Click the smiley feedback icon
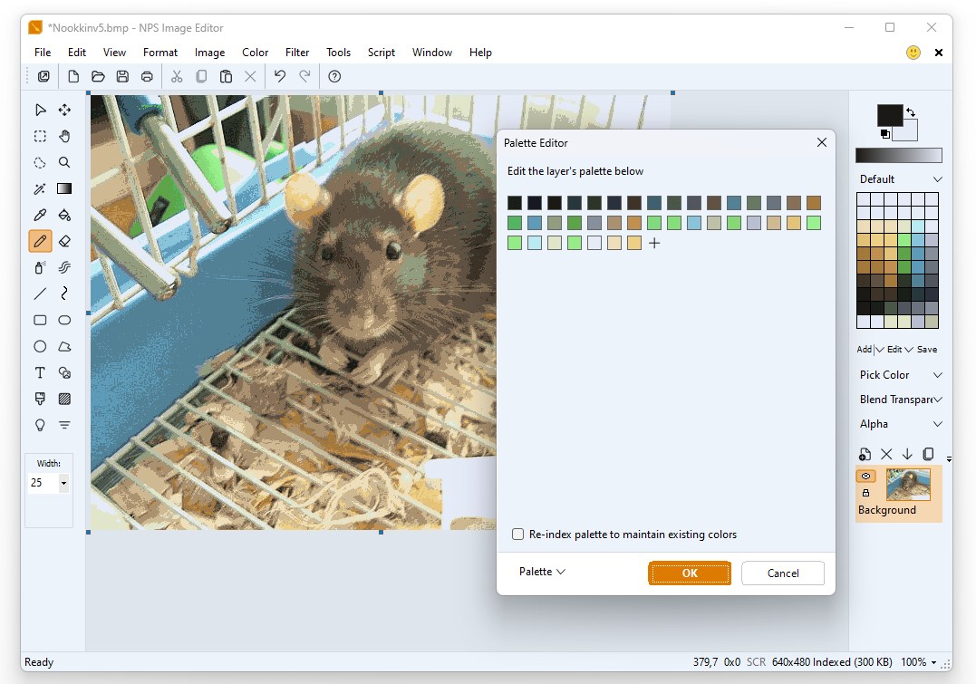 (x=913, y=53)
